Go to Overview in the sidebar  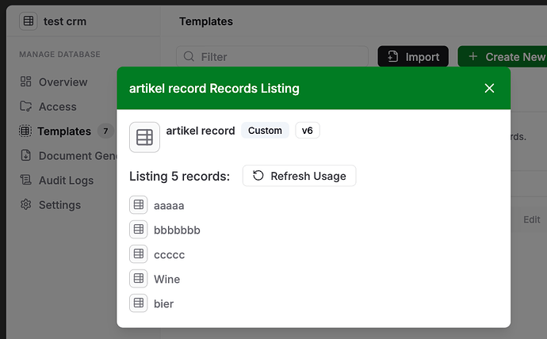(x=63, y=82)
